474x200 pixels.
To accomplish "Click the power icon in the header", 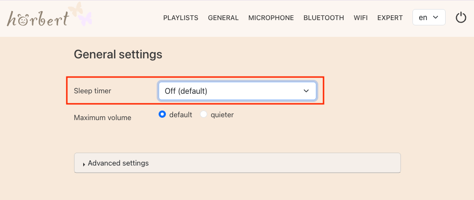I will pos(461,18).
